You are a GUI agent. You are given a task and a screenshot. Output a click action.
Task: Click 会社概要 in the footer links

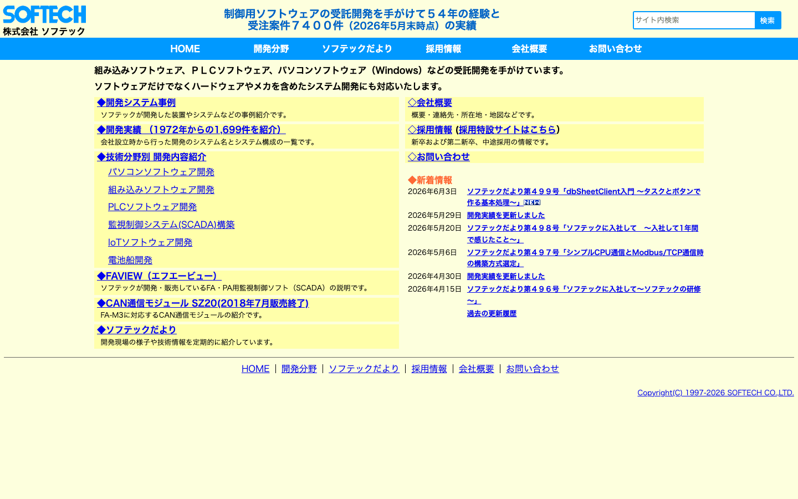(x=477, y=369)
